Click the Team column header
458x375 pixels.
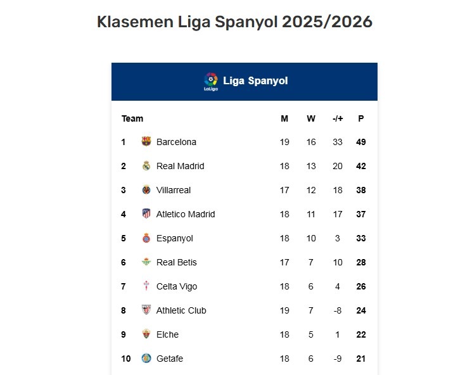click(132, 118)
